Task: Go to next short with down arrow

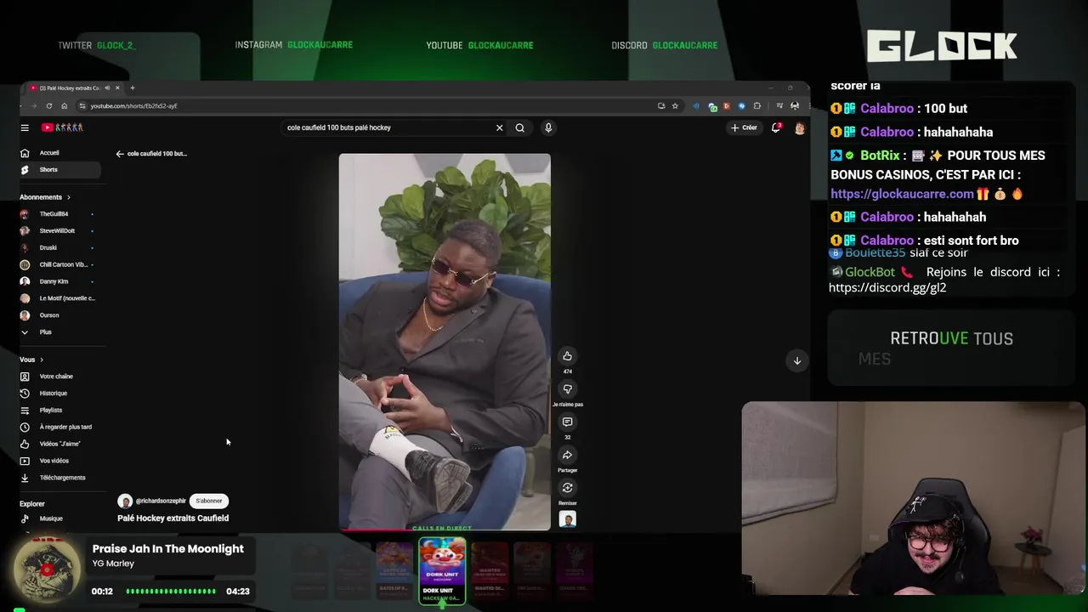Action: 797,360
